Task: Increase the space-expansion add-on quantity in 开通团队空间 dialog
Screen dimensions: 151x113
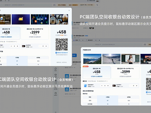Action: click(108, 86)
